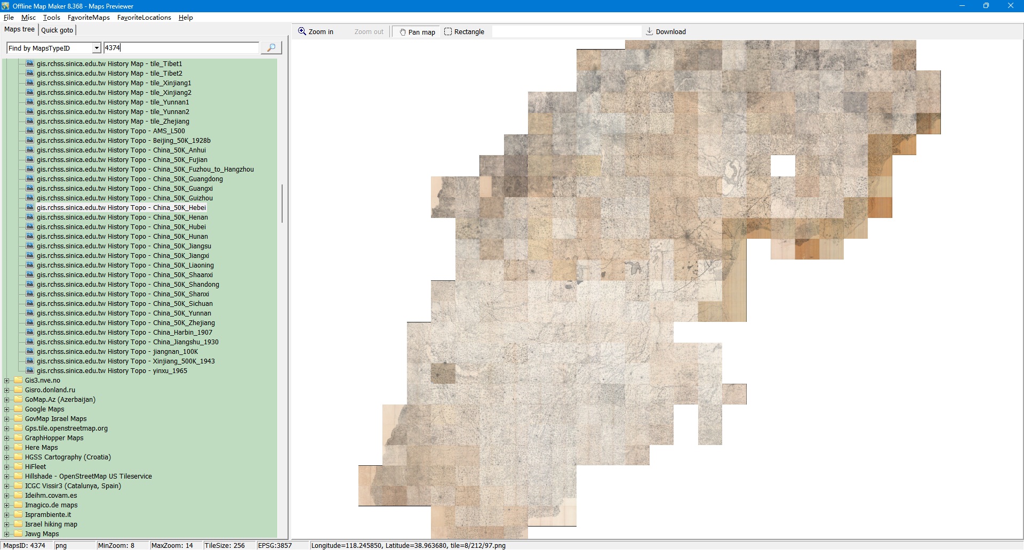Click the search field containing 4374
This screenshot has height=550, width=1024.
point(181,48)
